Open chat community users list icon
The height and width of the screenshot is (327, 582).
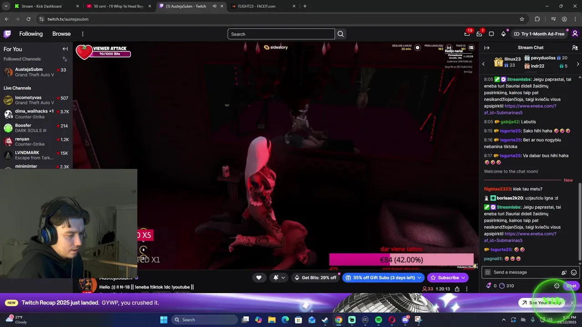click(575, 48)
